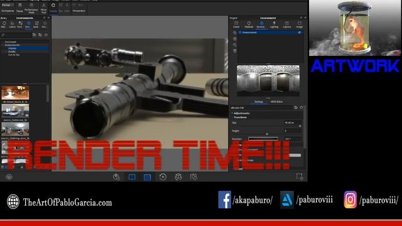
Task: Open Cloud Library from bottom toolbar
Action: [x=9, y=177]
